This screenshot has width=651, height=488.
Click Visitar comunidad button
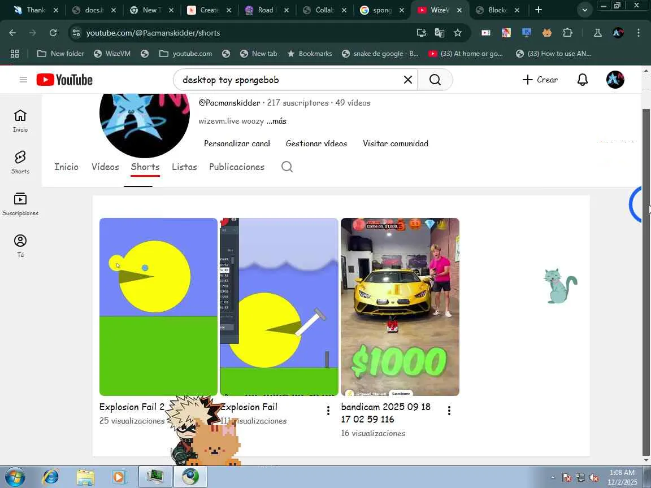(x=395, y=143)
